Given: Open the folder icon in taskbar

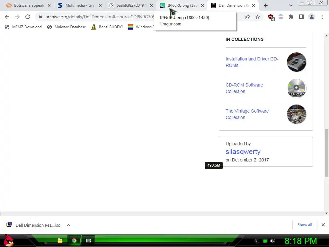Looking at the screenshot, I should point(60,241).
